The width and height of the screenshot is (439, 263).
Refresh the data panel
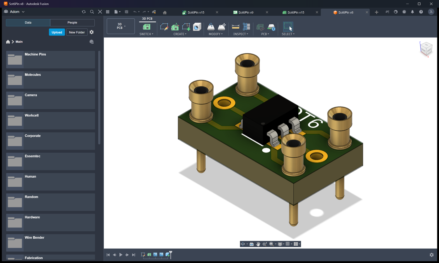(x=83, y=12)
